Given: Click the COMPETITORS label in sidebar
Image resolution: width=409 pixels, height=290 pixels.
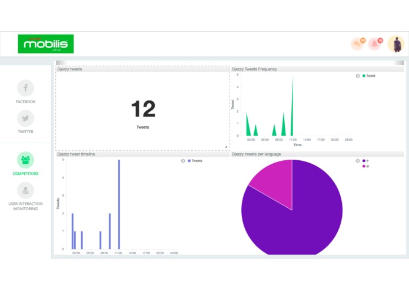Looking at the screenshot, I should tap(25, 174).
